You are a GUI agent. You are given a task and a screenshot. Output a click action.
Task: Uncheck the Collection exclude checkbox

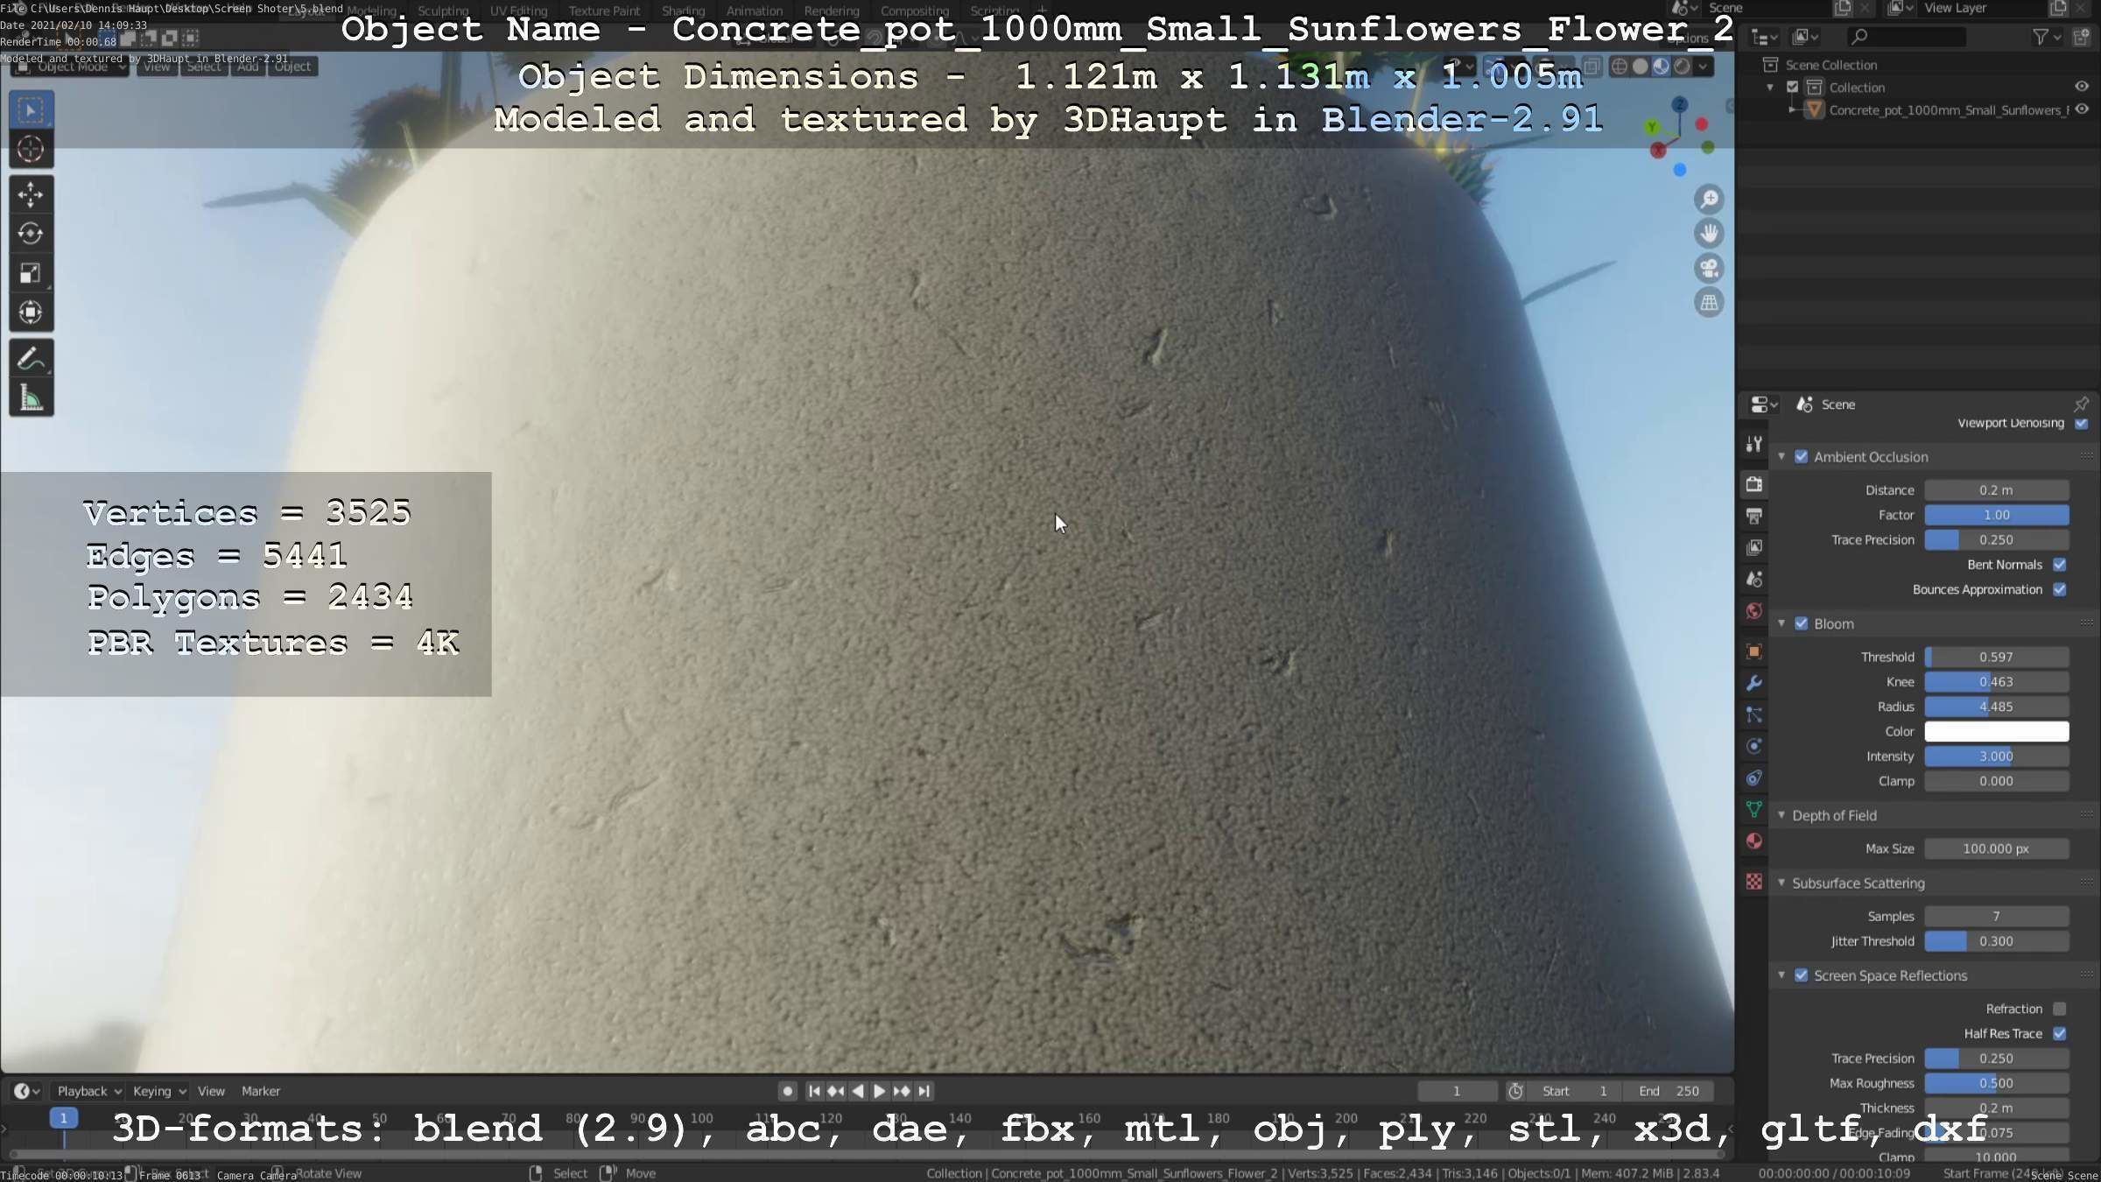coord(1792,87)
